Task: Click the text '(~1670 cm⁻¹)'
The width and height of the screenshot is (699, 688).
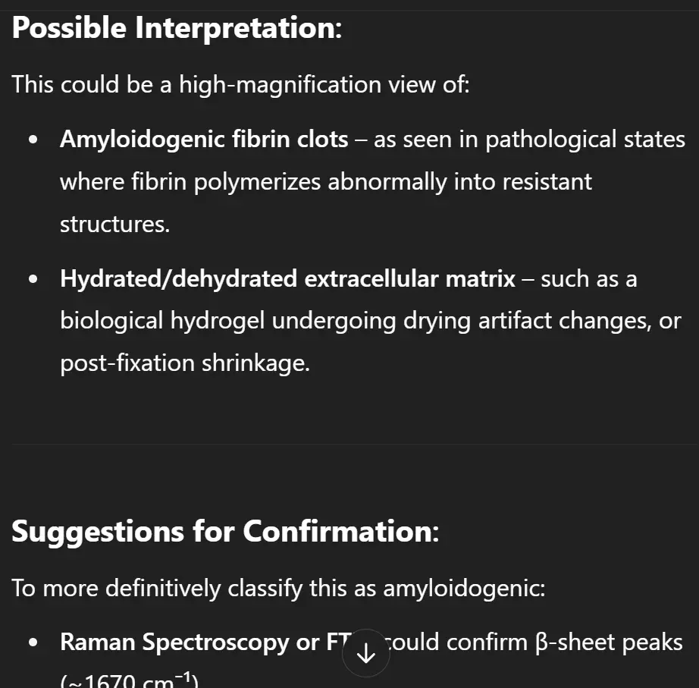Action: pos(130,680)
